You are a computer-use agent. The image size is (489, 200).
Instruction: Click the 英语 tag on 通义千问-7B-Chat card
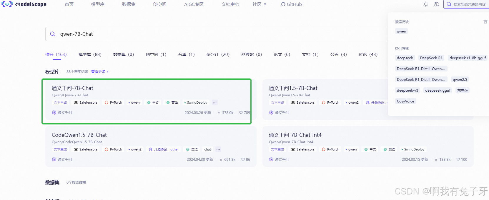[x=172, y=102]
